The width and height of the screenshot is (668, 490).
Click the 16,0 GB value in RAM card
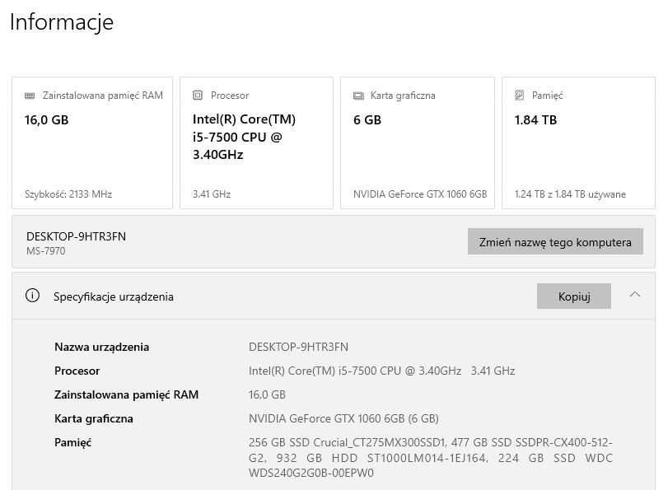pos(46,119)
